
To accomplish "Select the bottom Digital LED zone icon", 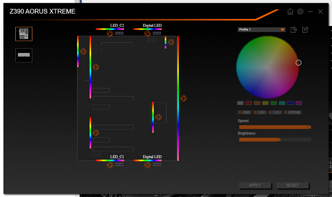I will [147, 165].
